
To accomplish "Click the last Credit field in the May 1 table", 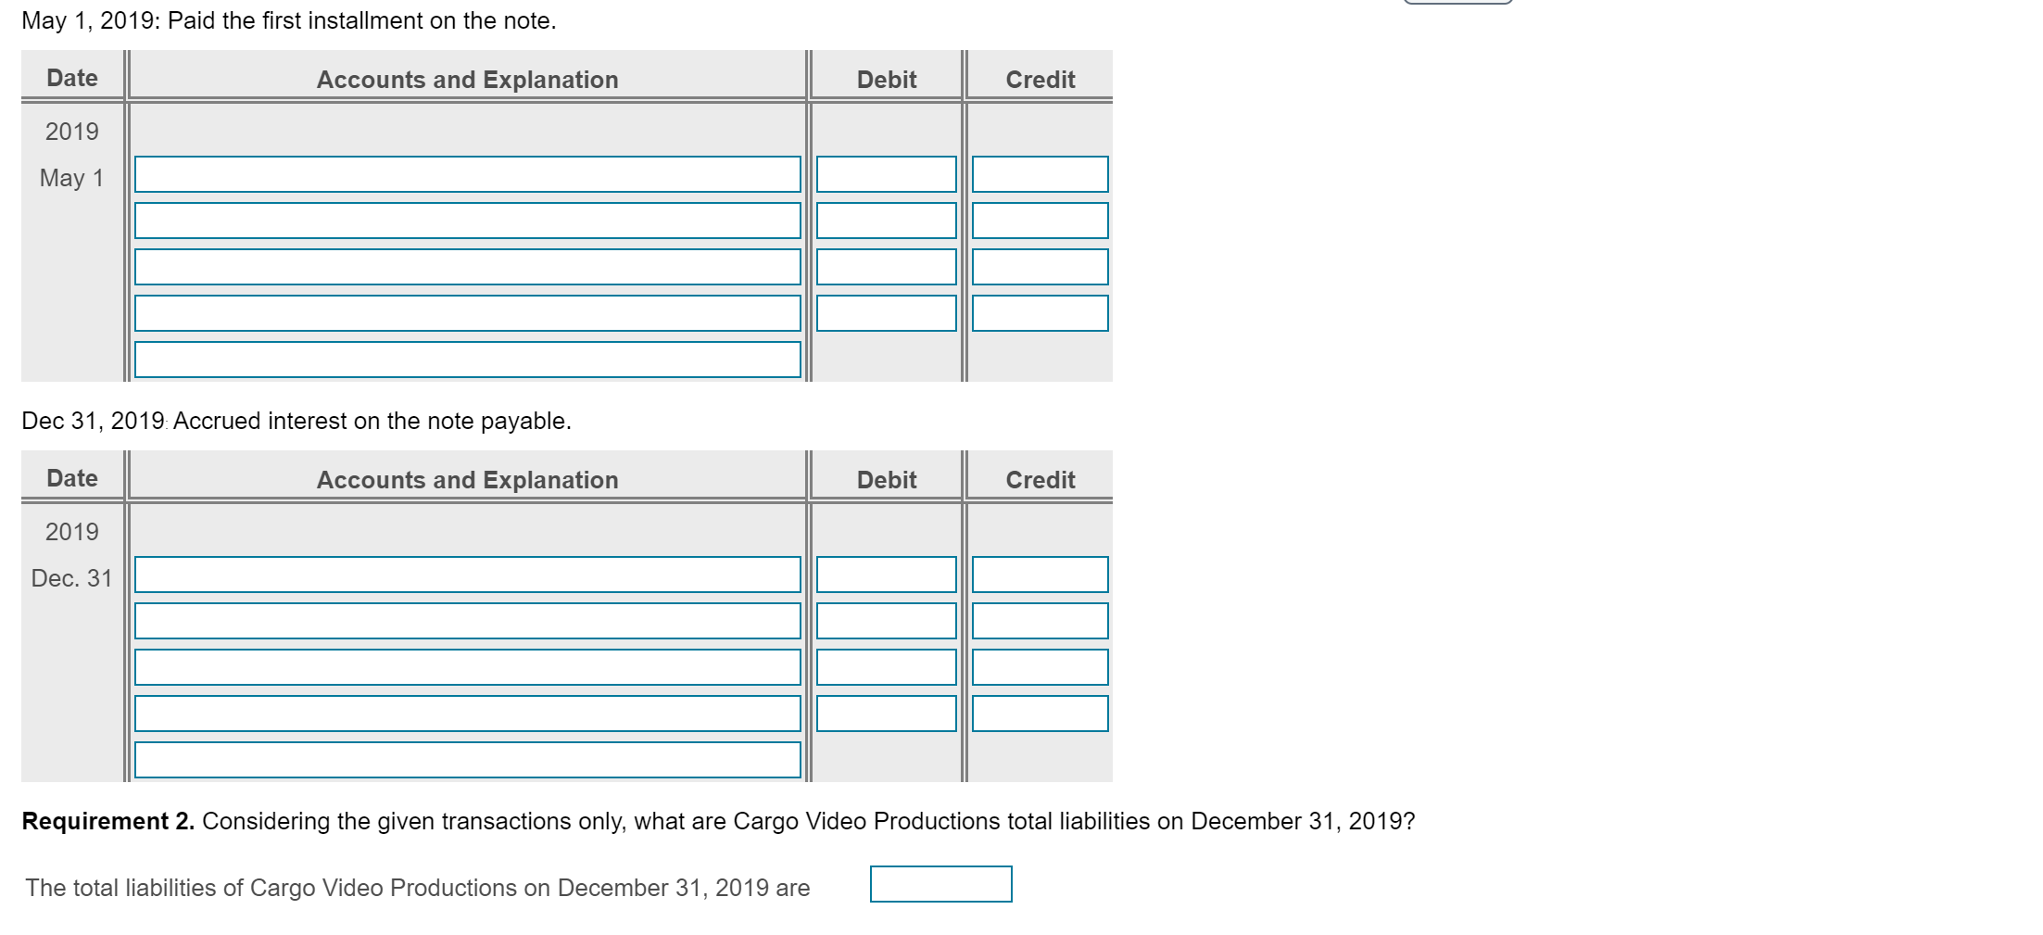I will 1040,313.
